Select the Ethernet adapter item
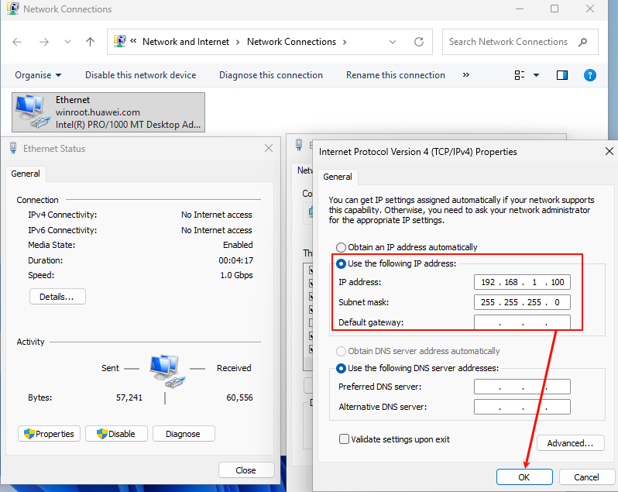Image resolution: width=618 pixels, height=492 pixels. click(108, 112)
